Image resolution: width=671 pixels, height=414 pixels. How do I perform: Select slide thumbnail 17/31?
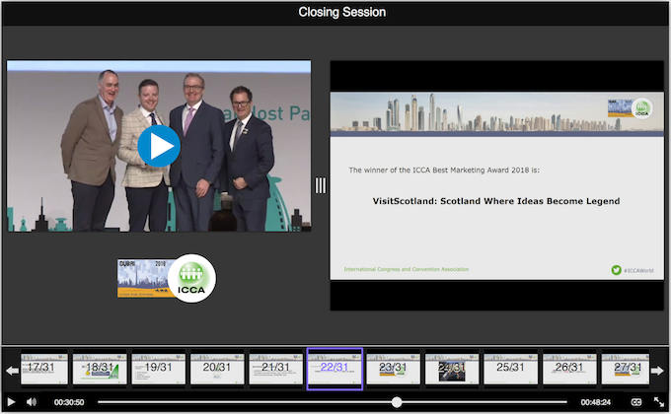(44, 369)
